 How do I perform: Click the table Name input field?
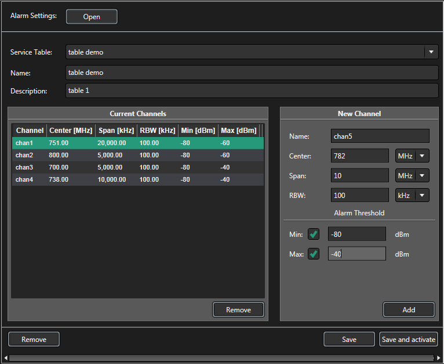(252, 73)
